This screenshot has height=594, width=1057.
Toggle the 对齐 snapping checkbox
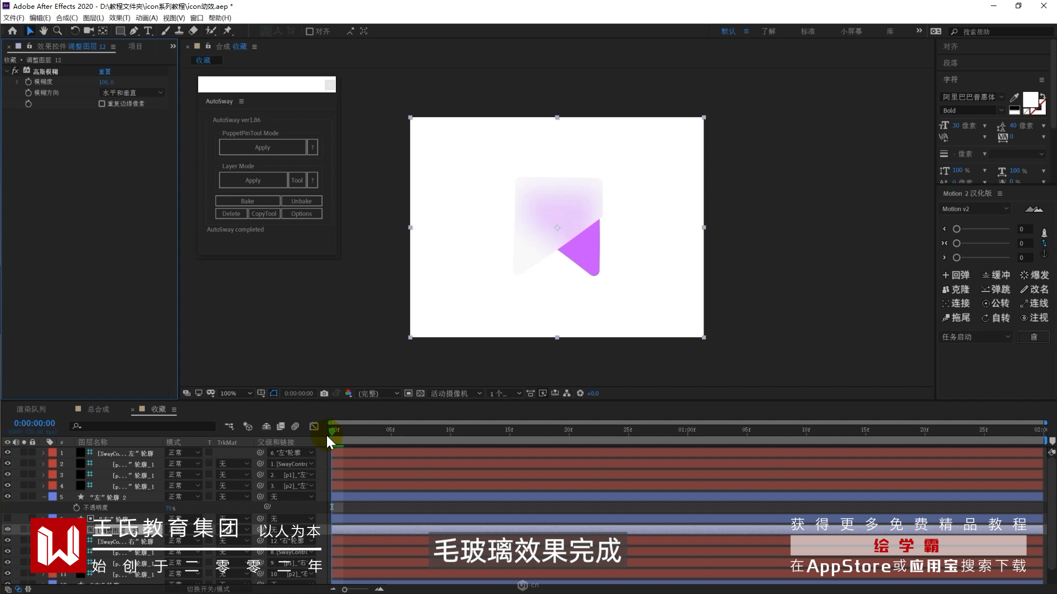(x=309, y=31)
